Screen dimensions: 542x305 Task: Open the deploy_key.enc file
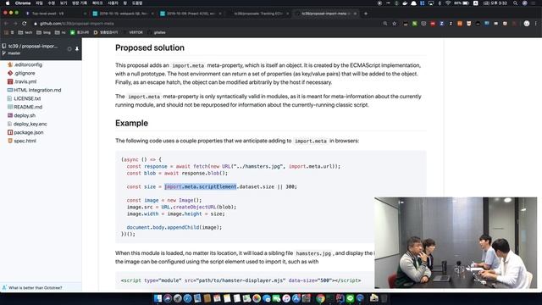click(30, 124)
